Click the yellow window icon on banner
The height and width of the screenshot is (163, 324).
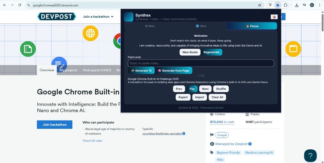point(293,49)
